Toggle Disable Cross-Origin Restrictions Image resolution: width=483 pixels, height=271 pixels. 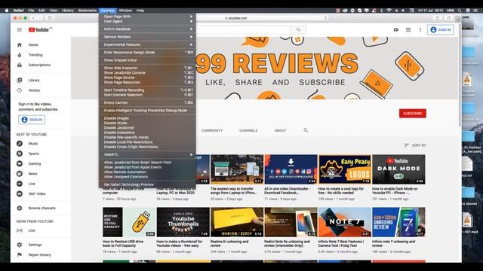[147, 147]
